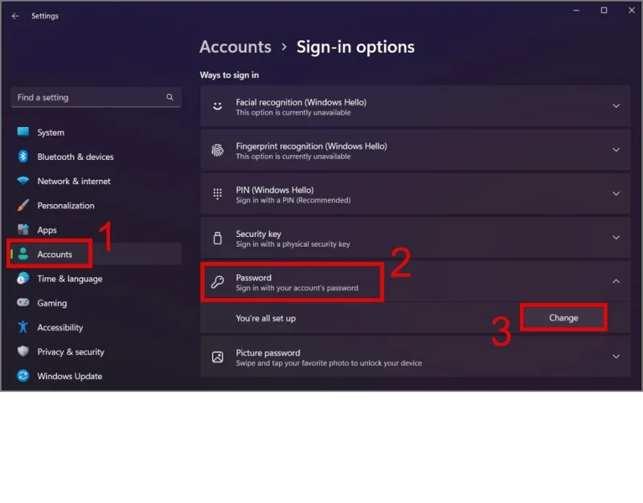Click the PIN keypad dots icon
This screenshot has height=503, width=643.
click(217, 194)
